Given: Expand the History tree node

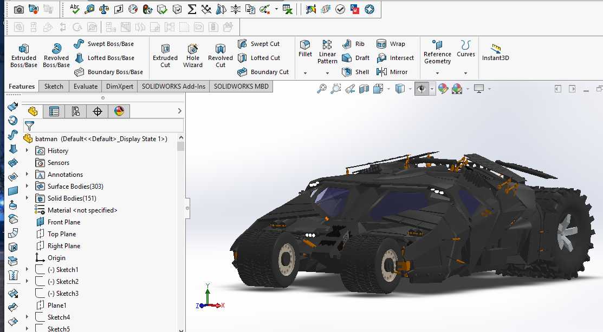Looking at the screenshot, I should coord(27,150).
